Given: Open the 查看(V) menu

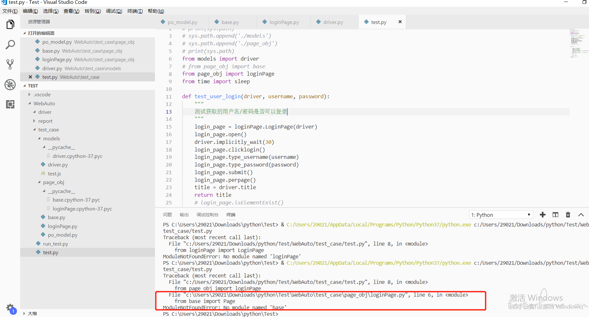Looking at the screenshot, I should (x=71, y=11).
